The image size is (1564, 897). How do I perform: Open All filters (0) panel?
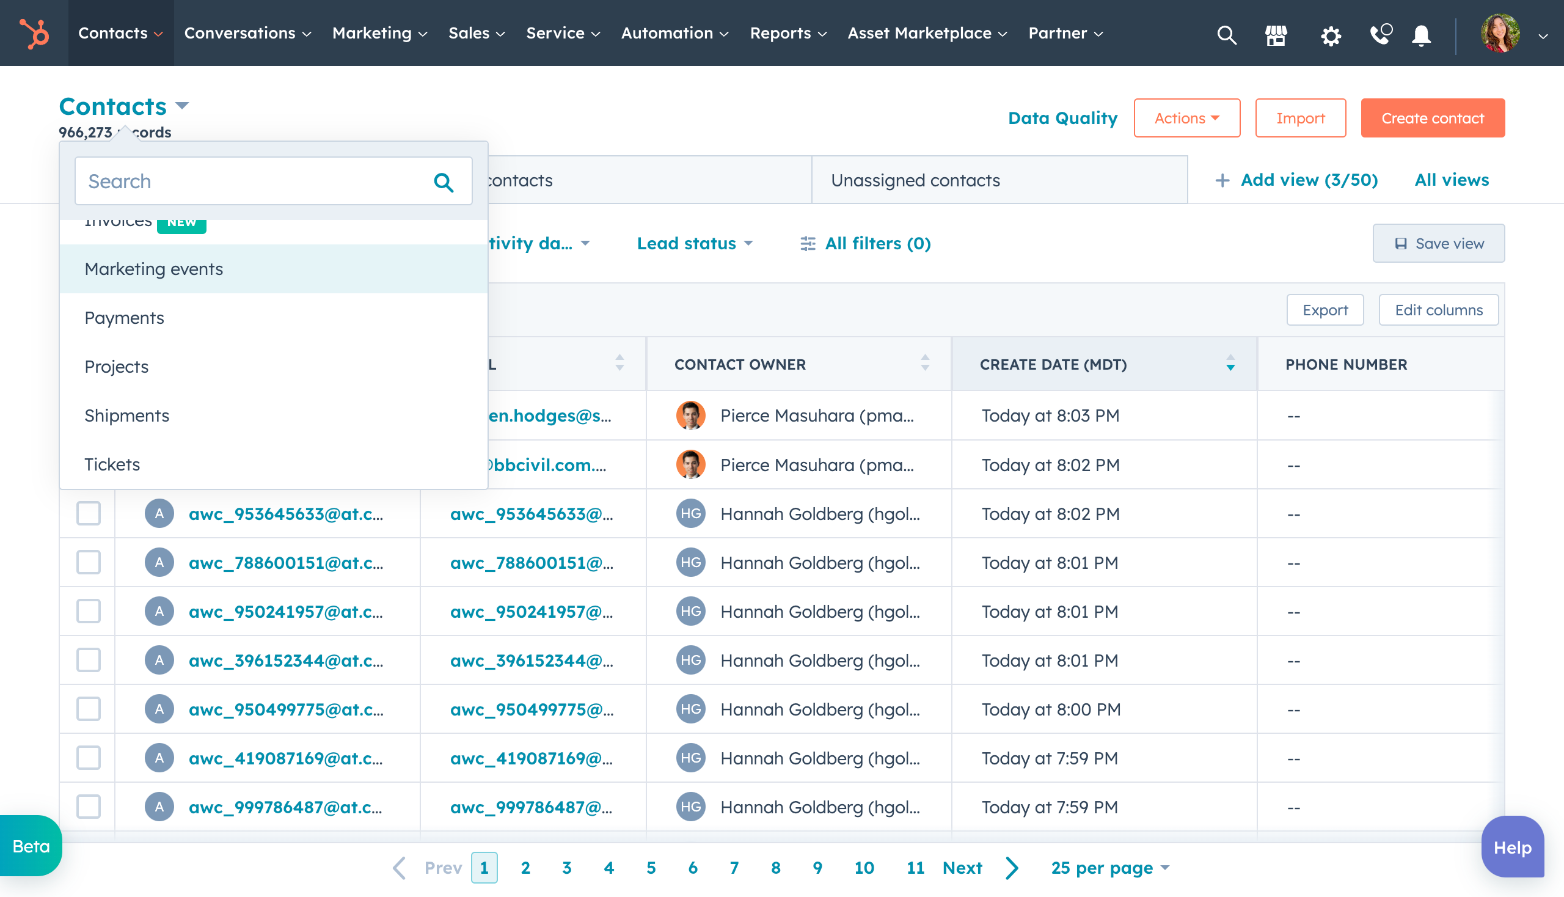point(865,243)
